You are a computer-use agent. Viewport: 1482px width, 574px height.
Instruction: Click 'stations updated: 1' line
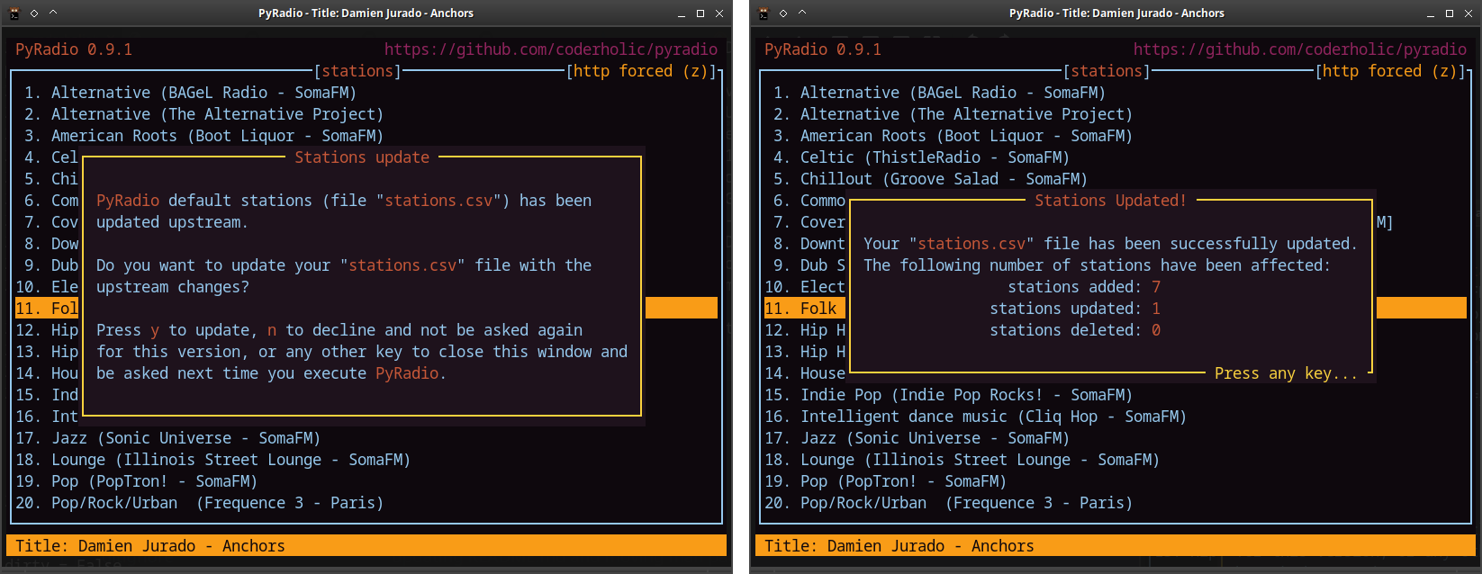click(1075, 309)
